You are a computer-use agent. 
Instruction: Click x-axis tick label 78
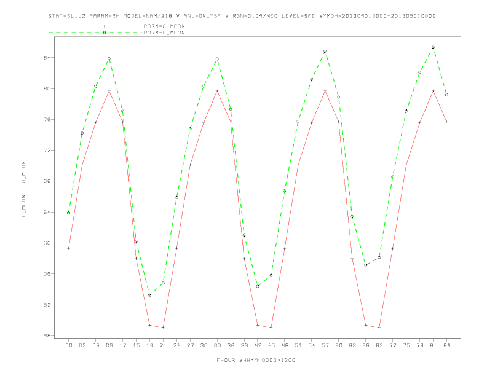[x=419, y=345]
